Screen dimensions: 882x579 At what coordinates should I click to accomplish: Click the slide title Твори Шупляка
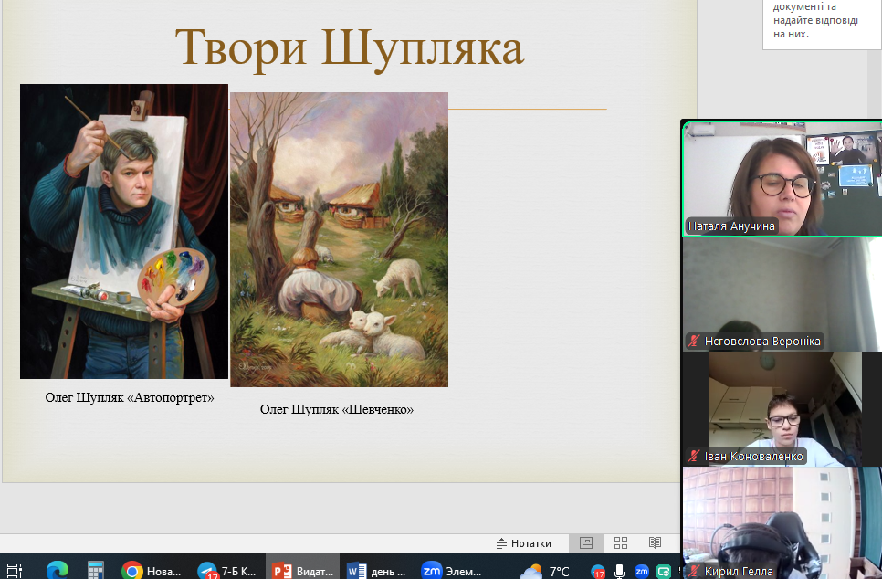350,49
